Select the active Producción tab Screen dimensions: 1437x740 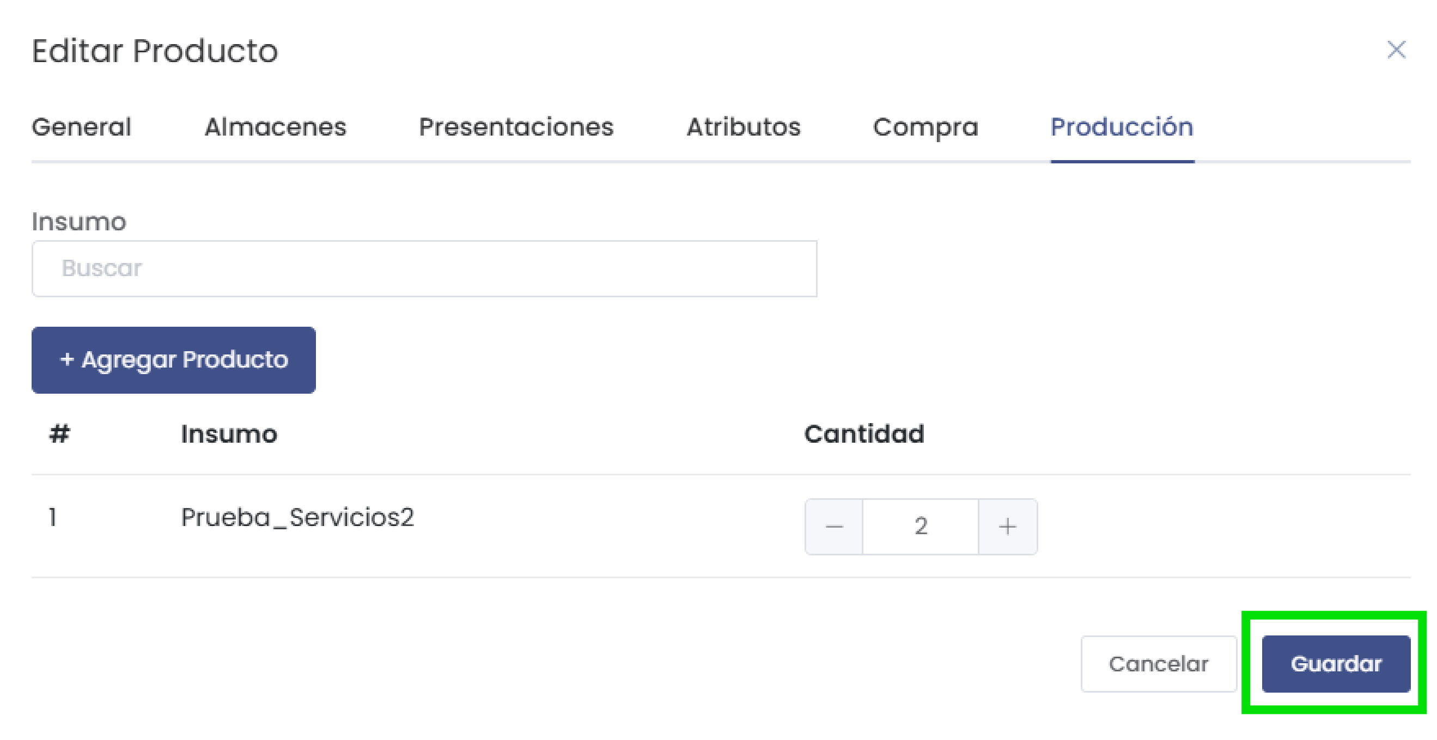point(1122,127)
